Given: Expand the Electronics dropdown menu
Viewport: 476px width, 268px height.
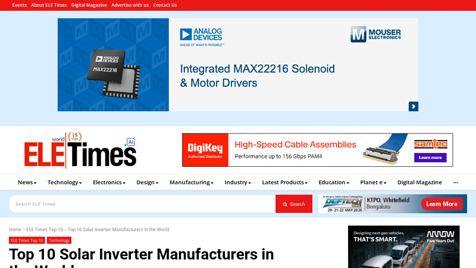Looking at the screenshot, I should click(109, 182).
